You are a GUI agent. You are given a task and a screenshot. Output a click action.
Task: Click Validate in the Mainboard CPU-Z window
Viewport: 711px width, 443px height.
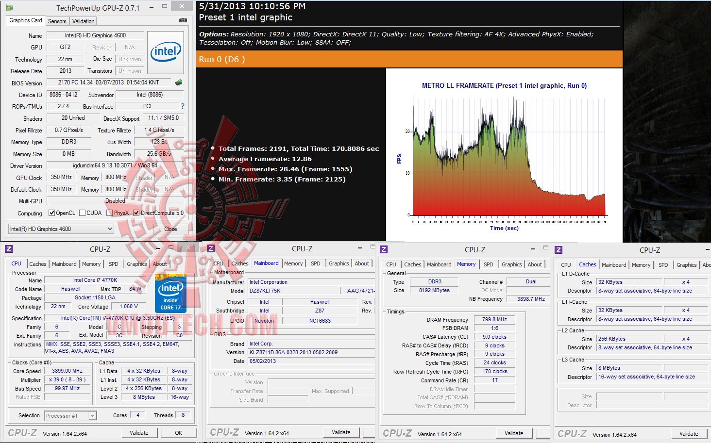341,432
